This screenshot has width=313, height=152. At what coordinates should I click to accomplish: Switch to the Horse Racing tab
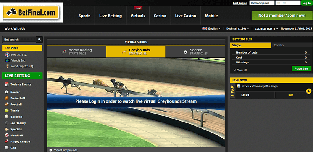[x=76, y=52]
